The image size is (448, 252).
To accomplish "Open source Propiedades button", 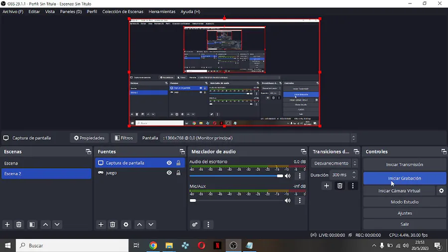I will pyautogui.click(x=89, y=138).
